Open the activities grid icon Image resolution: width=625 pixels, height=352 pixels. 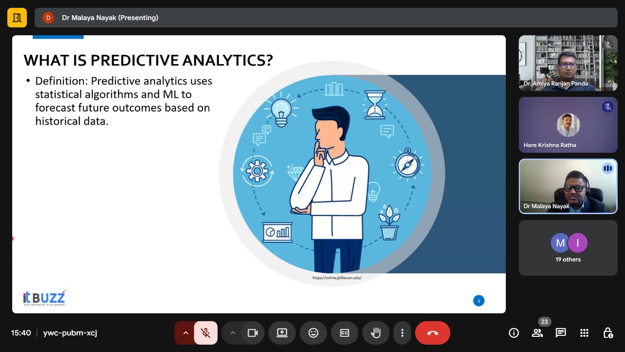[x=584, y=333]
